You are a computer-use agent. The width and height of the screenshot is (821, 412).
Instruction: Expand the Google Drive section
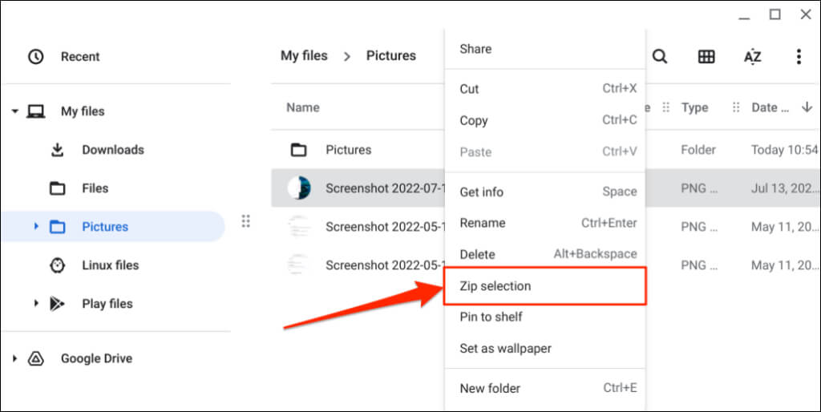pyautogui.click(x=14, y=358)
